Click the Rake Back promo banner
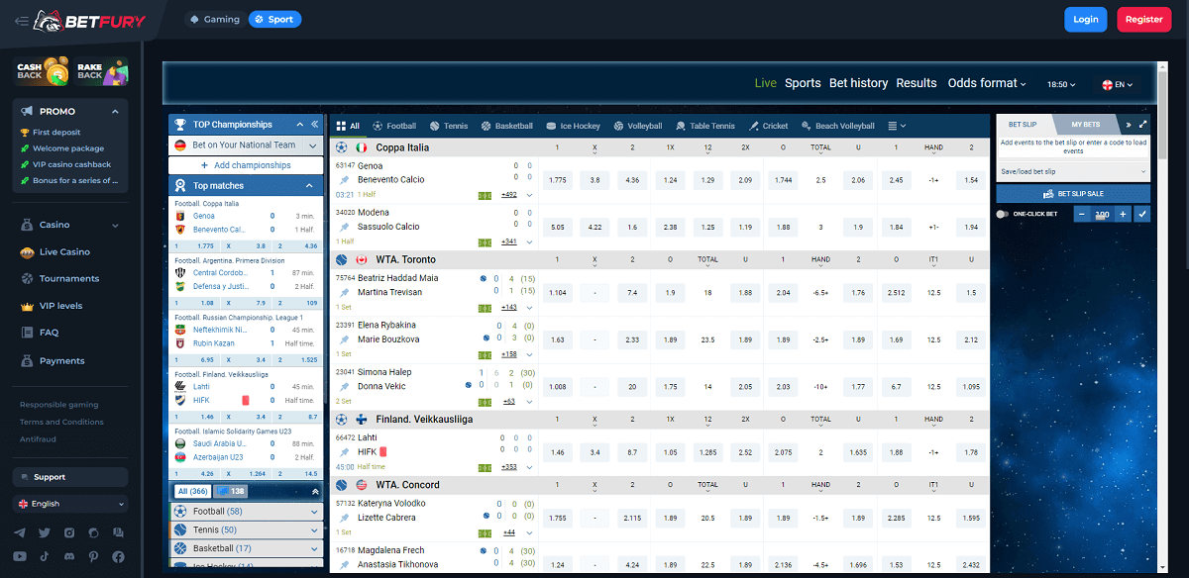The image size is (1189, 578). point(101,71)
